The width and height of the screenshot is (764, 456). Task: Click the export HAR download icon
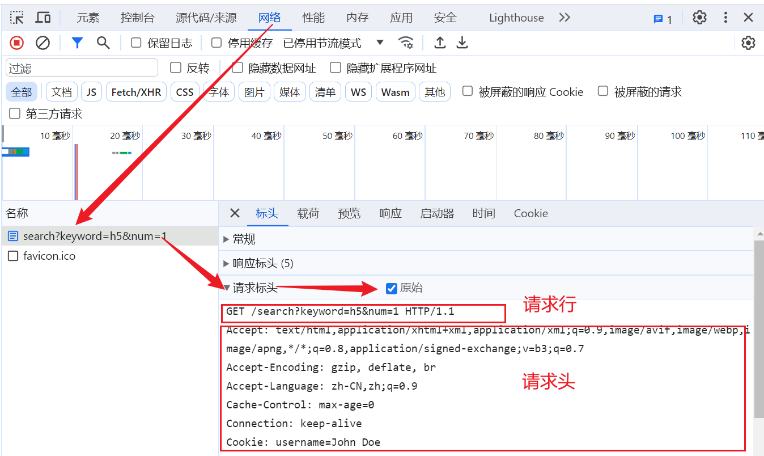click(x=462, y=43)
